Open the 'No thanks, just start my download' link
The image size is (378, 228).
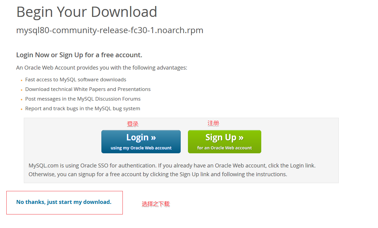64,202
